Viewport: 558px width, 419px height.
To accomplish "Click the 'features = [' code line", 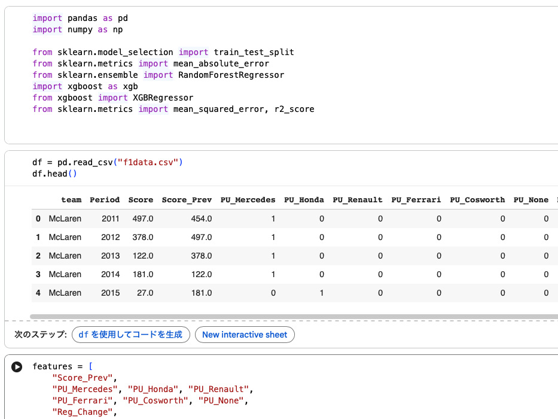I will tap(63, 366).
